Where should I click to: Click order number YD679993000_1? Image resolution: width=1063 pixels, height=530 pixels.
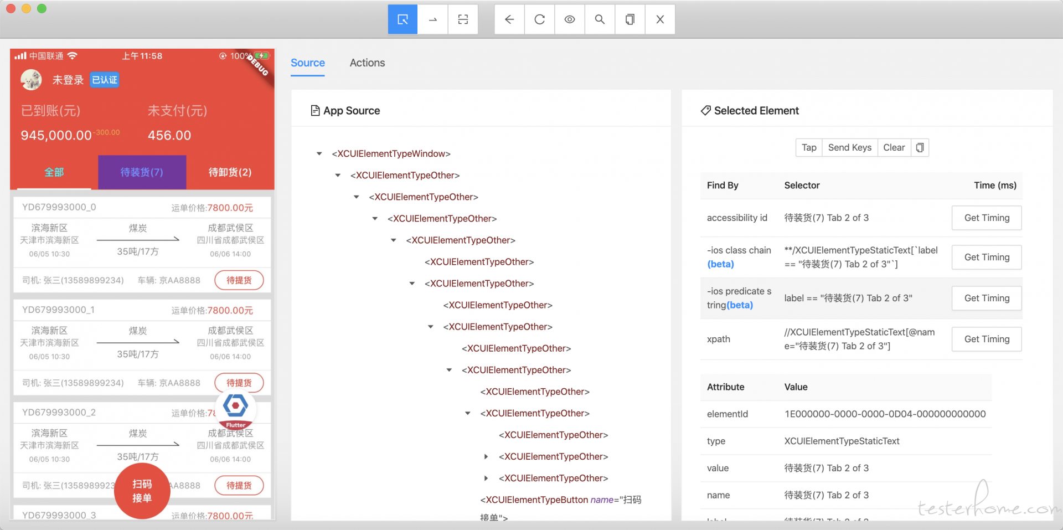[58, 310]
